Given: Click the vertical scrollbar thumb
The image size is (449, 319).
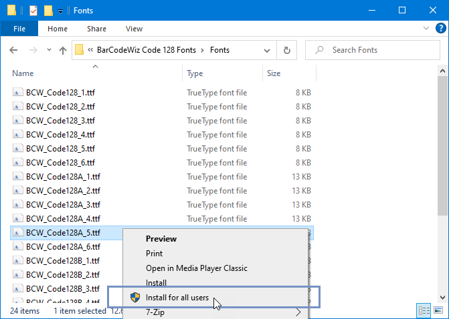Looking at the screenshot, I should [442, 145].
